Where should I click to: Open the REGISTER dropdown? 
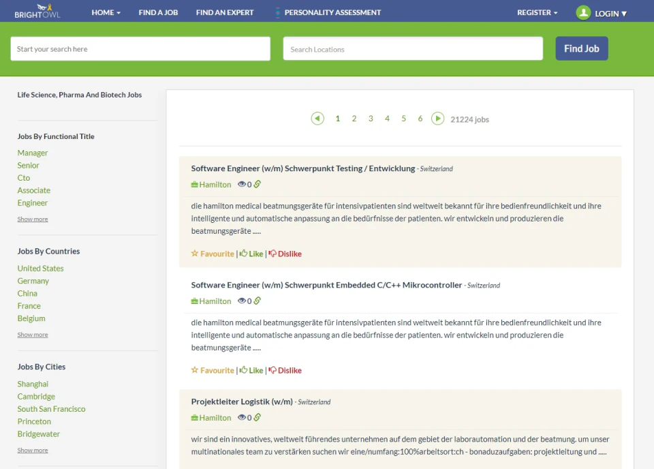537,12
